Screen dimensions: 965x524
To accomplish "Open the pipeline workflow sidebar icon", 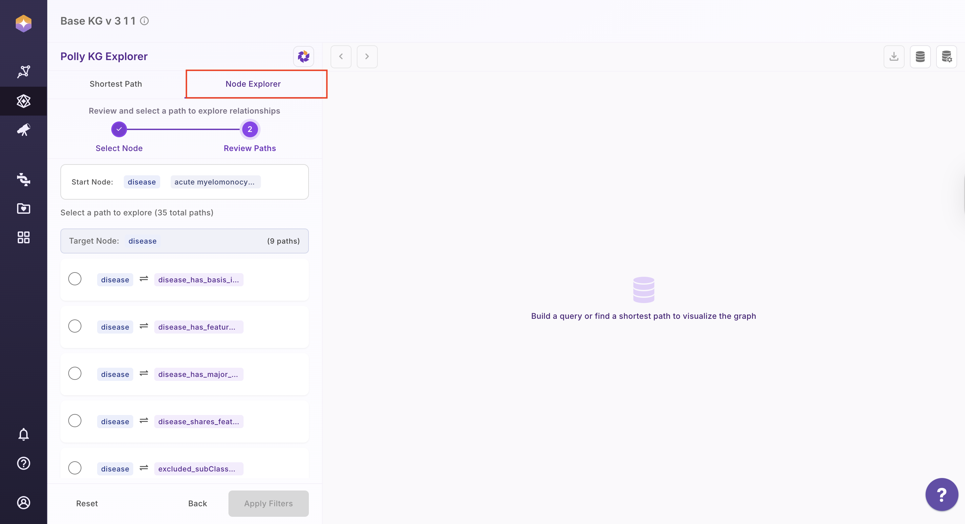I will click(x=23, y=180).
